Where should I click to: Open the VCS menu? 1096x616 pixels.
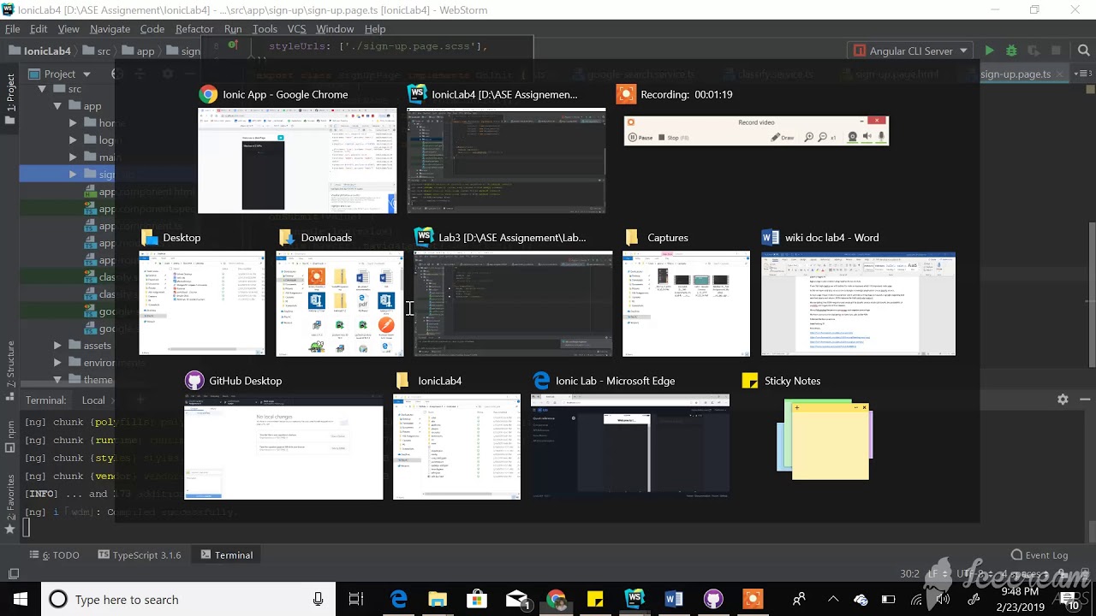(297, 29)
